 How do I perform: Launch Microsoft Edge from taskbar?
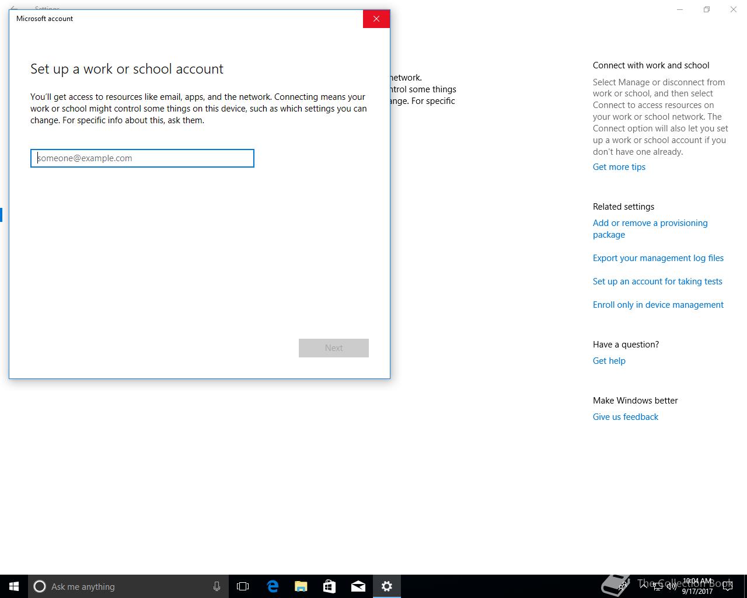[272, 586]
